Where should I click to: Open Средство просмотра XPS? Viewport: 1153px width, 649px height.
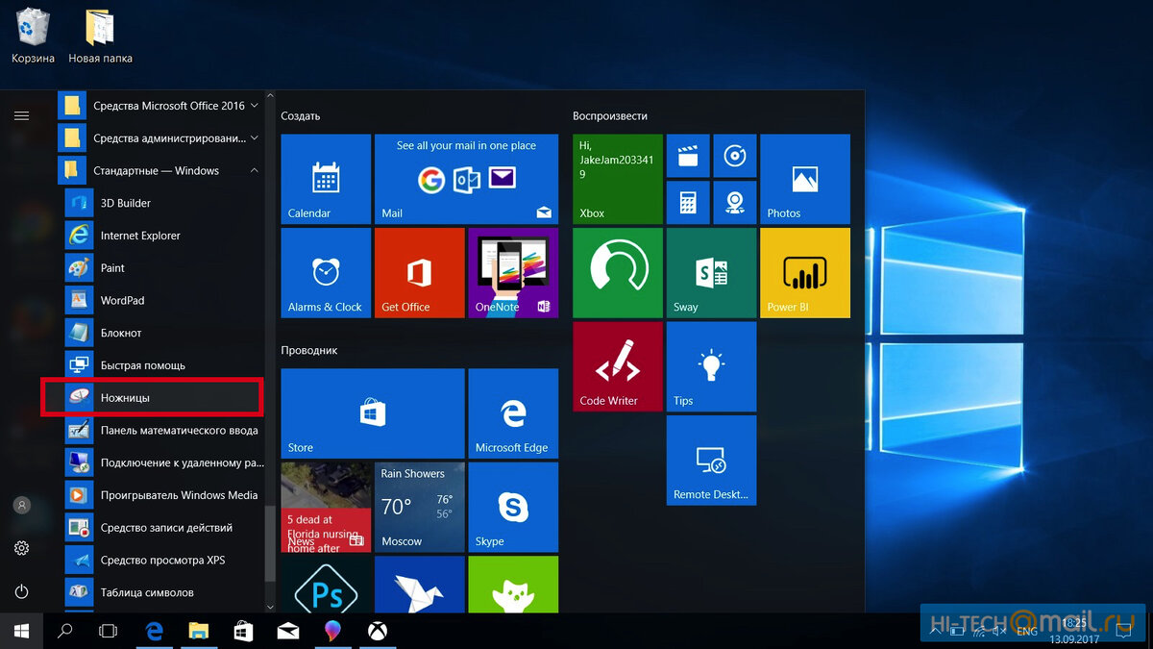click(x=161, y=561)
